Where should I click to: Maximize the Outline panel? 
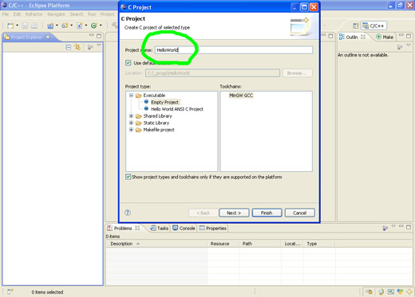coord(409,36)
